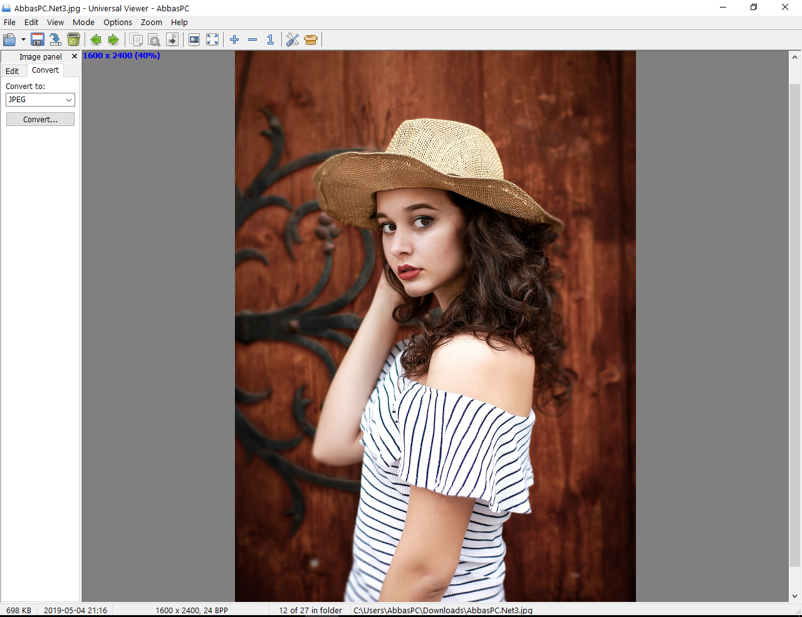Open the Zoom menu
802x617 pixels.
(152, 22)
